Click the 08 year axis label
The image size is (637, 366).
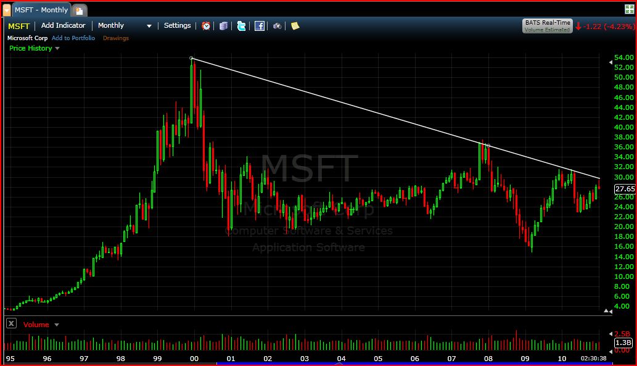(x=488, y=359)
